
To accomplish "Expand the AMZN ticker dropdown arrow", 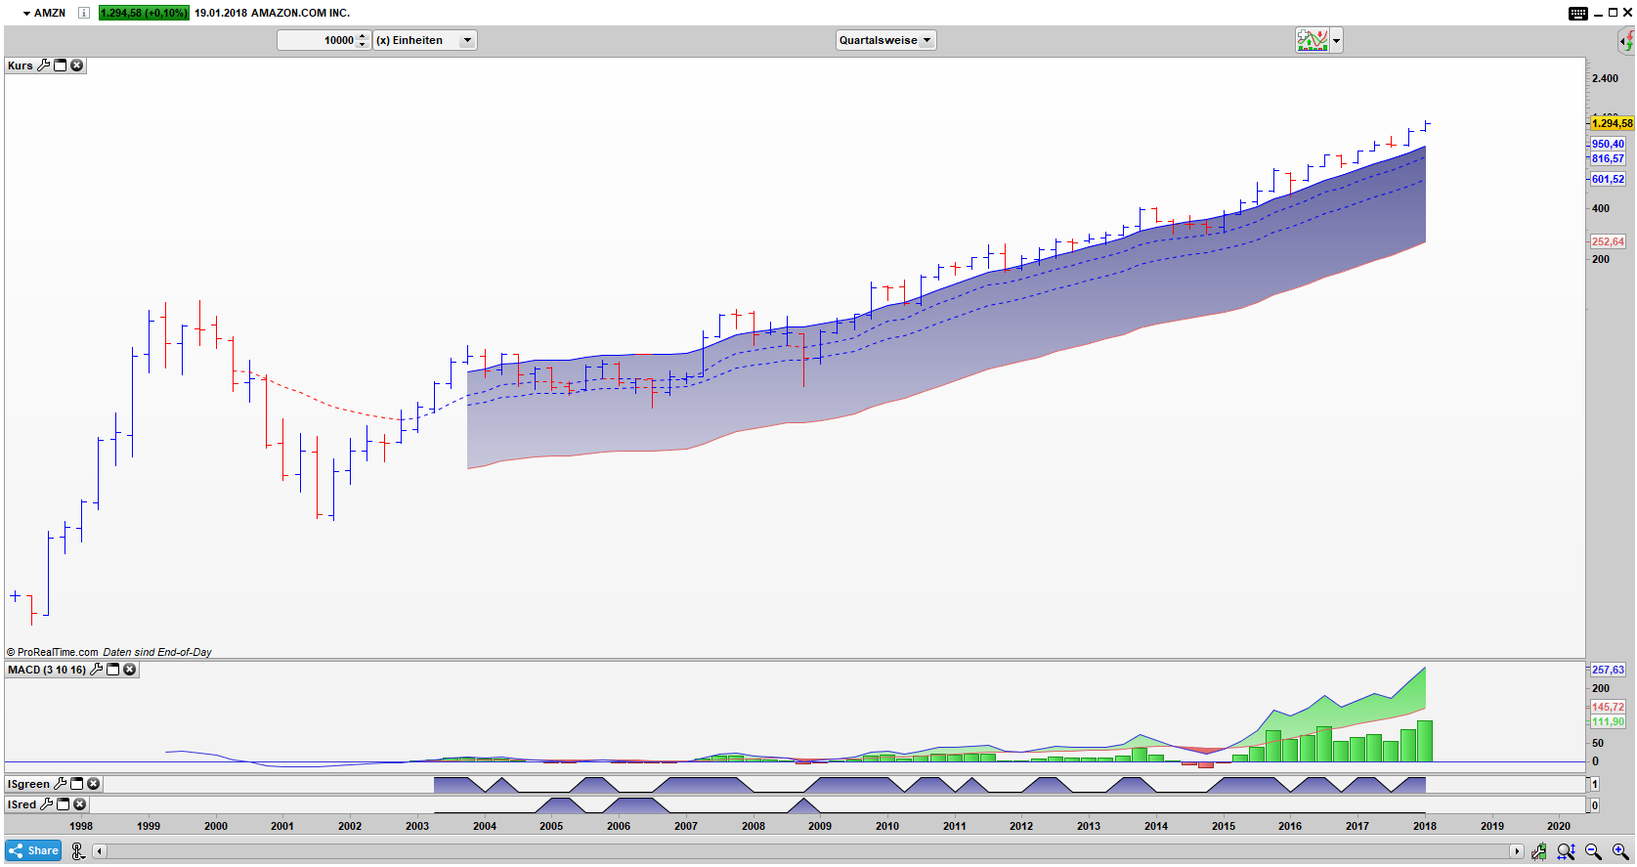I will (26, 14).
